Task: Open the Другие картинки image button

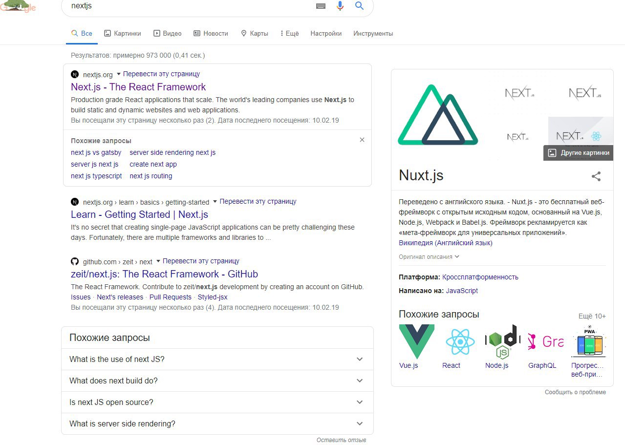Action: point(578,152)
